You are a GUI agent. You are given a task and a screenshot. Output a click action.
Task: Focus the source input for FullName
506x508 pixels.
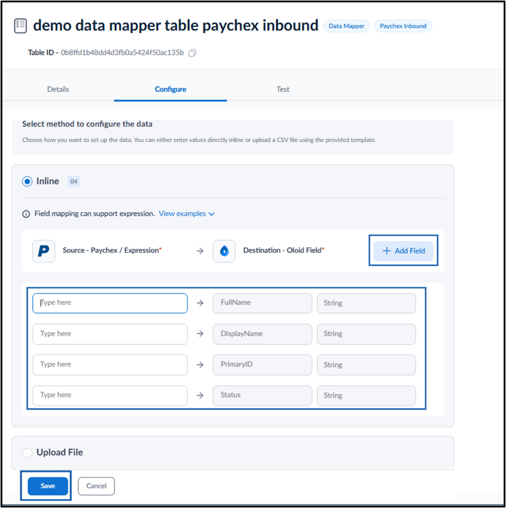(110, 303)
